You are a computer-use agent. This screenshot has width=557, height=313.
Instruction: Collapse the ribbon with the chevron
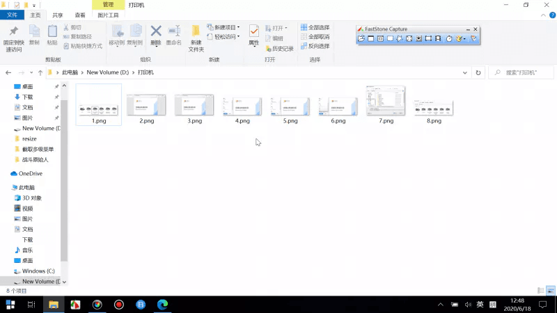543,15
